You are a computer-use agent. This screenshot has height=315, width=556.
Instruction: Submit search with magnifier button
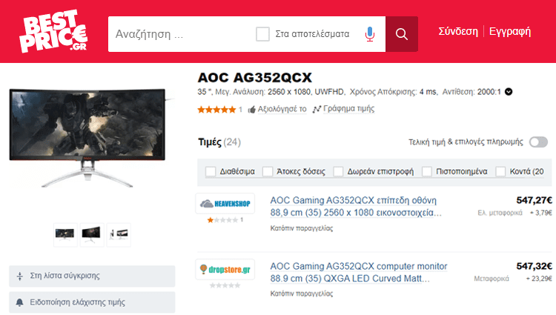pos(401,34)
